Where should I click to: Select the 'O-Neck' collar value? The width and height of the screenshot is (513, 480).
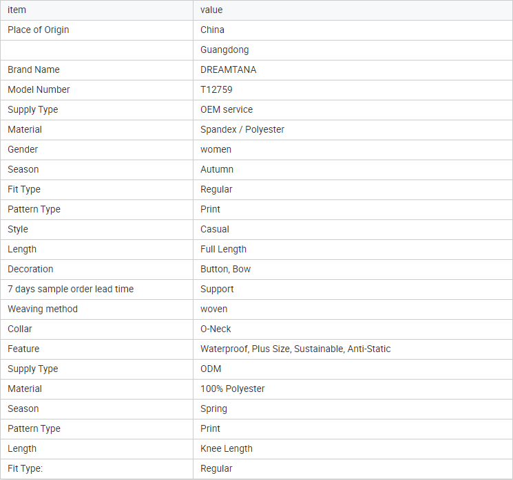click(216, 329)
